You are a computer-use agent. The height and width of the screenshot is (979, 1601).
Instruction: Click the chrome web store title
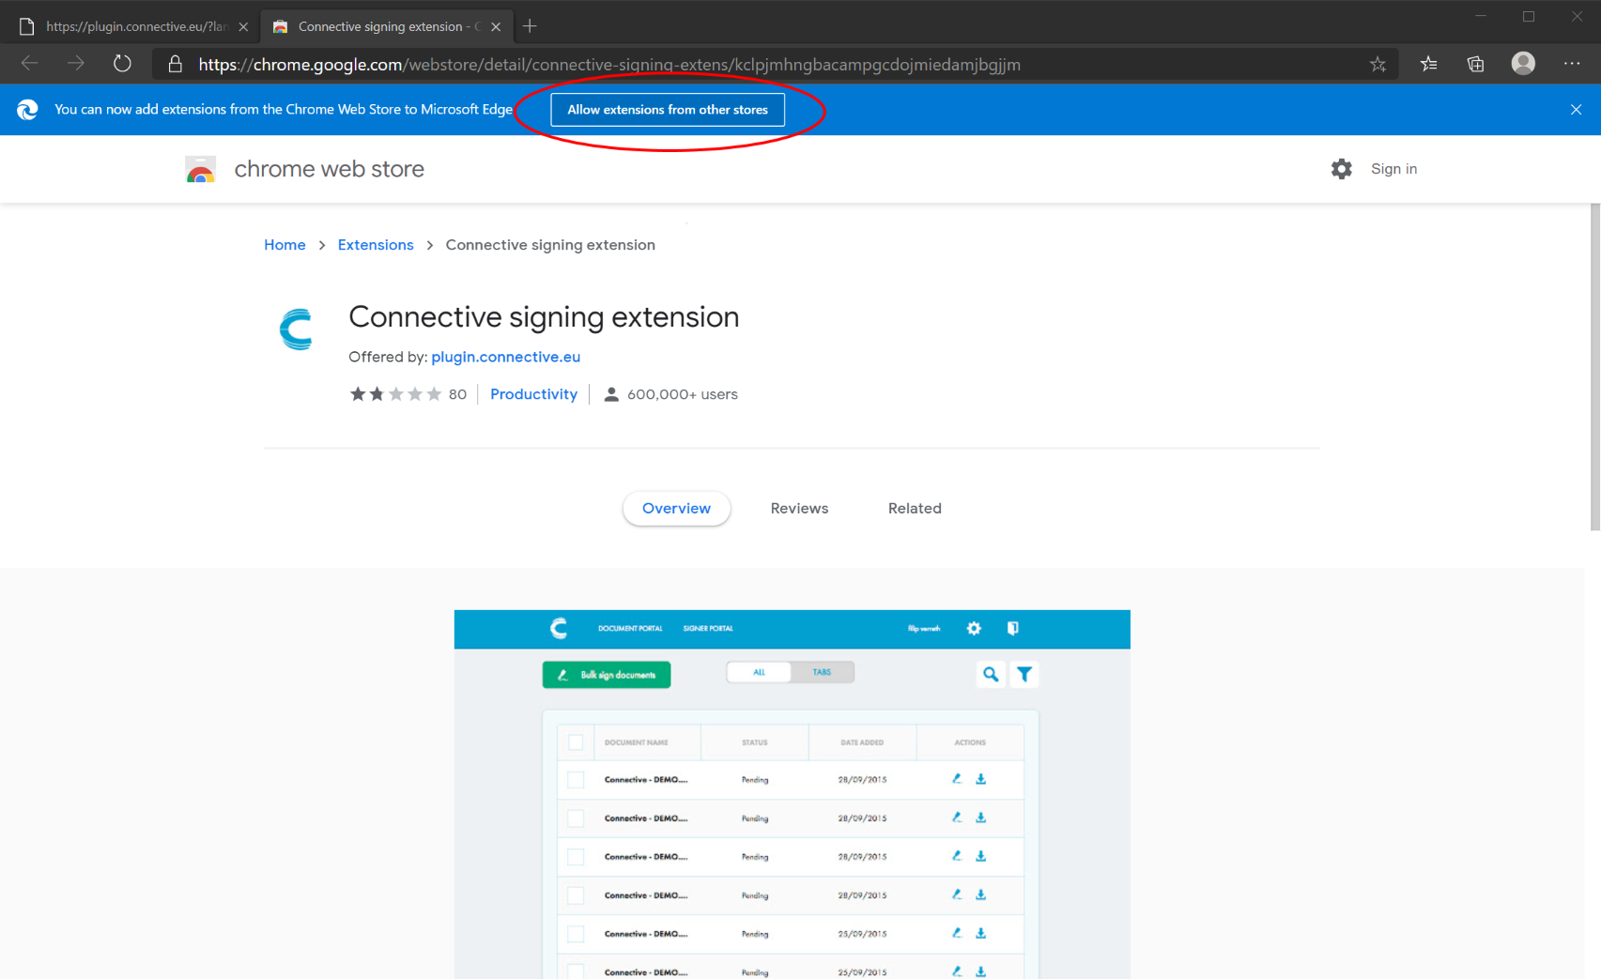329,169
